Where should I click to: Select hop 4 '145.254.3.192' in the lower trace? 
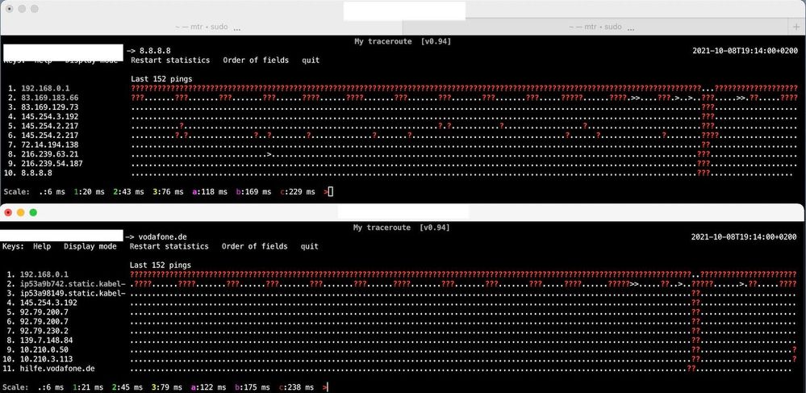coord(49,303)
